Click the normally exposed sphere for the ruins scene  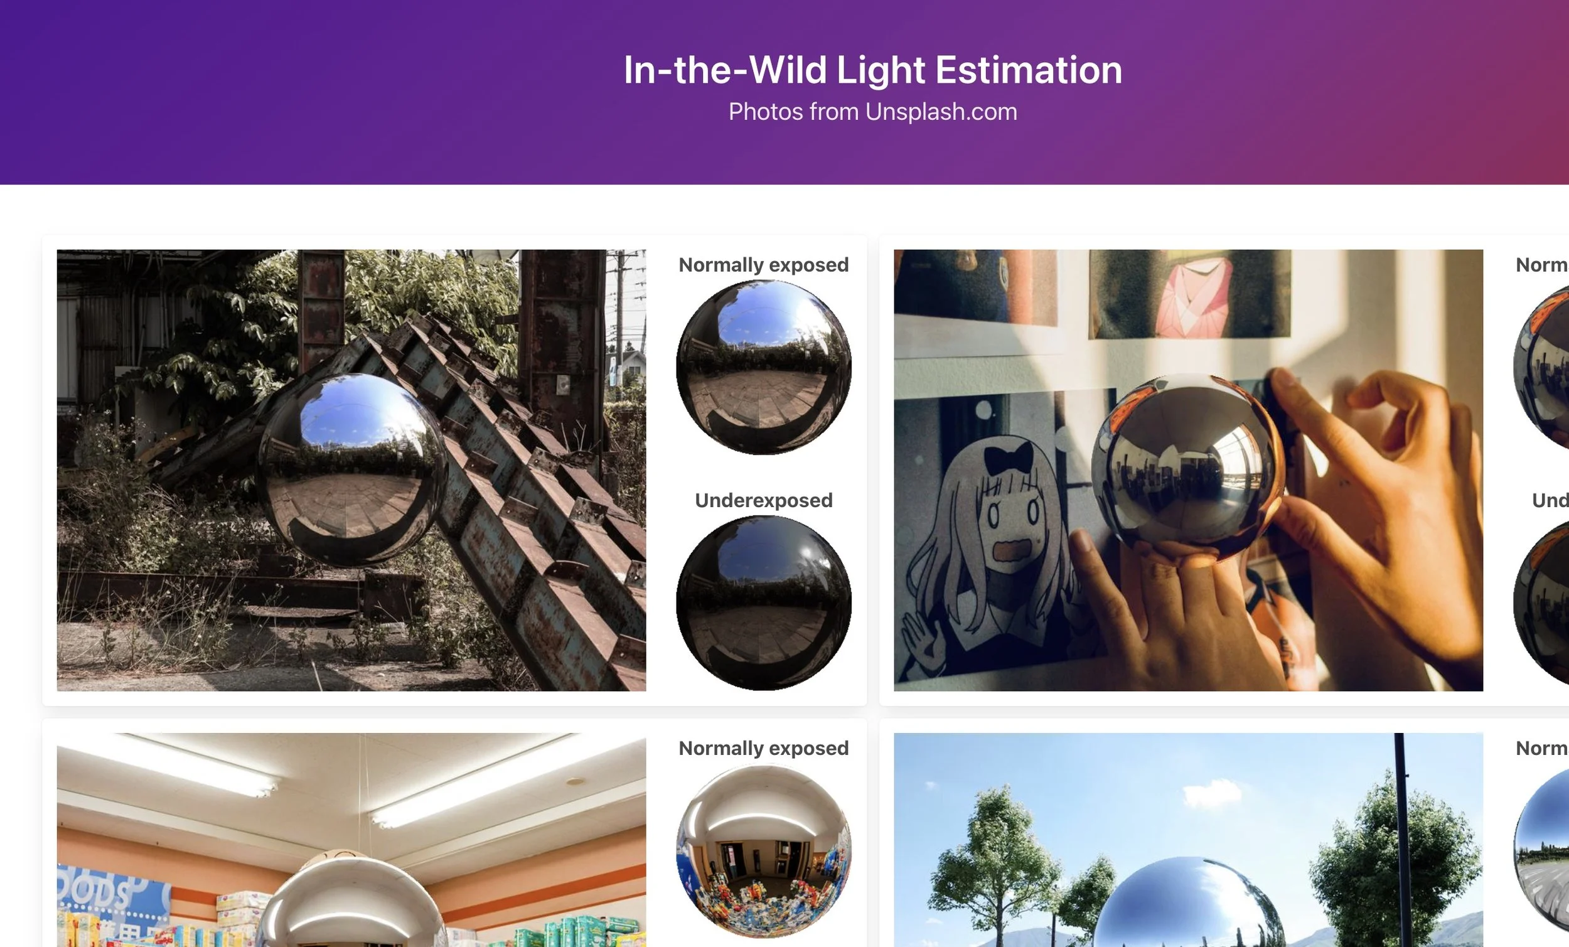[x=764, y=368]
